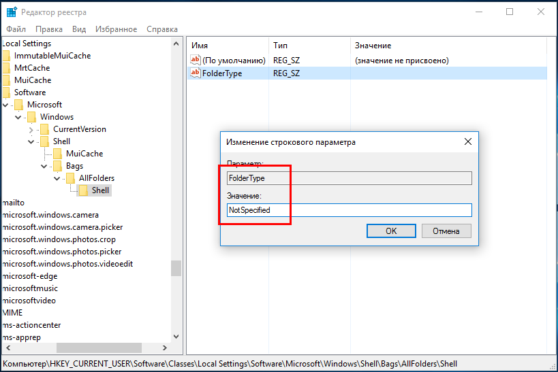
Task: Select the microsoft.windows.camera.picker key
Action: [x=63, y=227]
